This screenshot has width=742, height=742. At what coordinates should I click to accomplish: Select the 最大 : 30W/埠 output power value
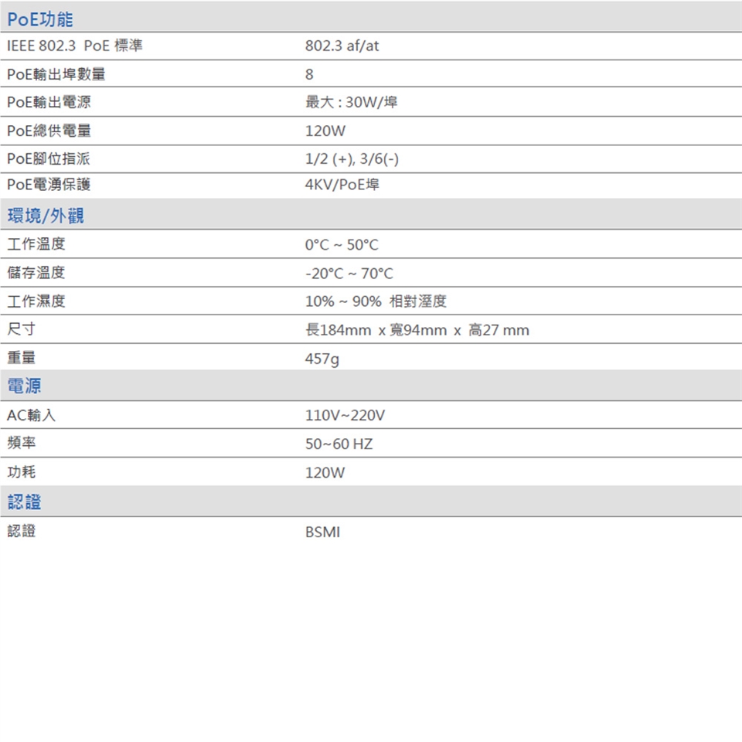point(352,103)
